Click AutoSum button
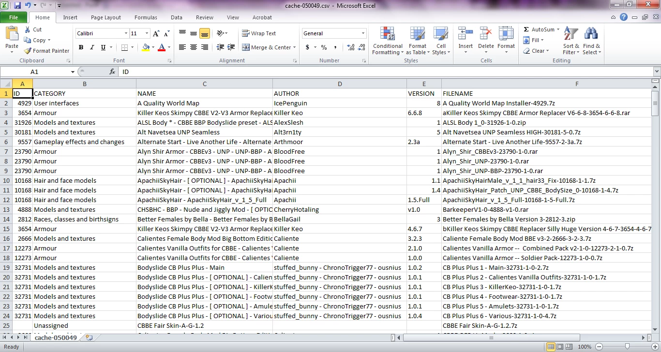Image resolution: width=661 pixels, height=352 pixels. coord(539,29)
